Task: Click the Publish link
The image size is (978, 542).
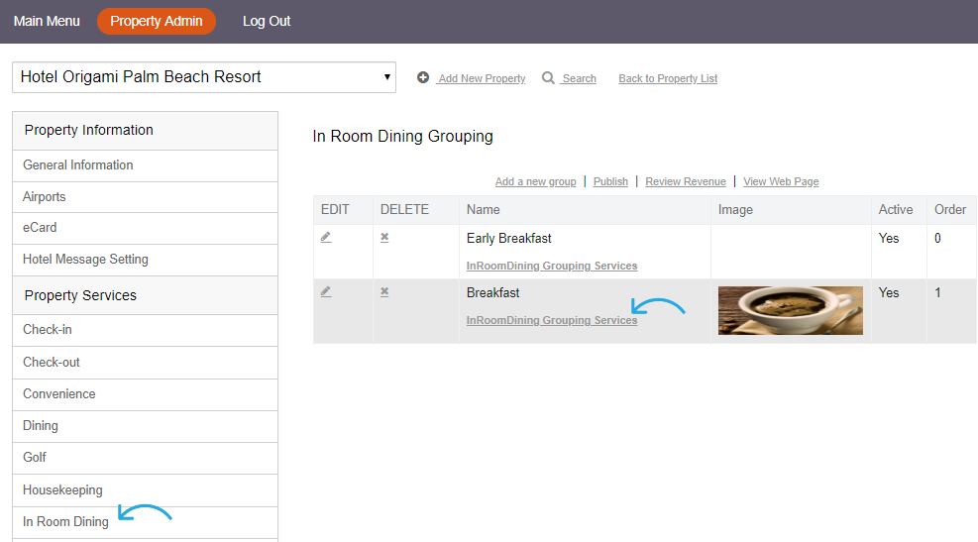Action: 610,181
